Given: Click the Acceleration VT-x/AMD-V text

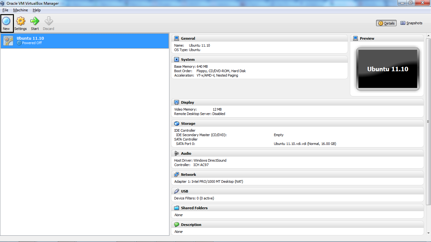Looking at the screenshot, I should point(206,75).
